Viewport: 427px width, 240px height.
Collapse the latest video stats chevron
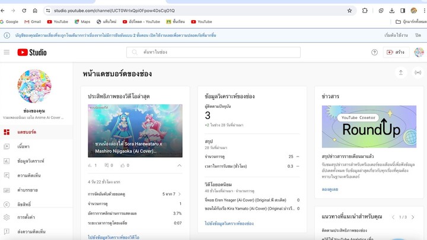tap(180, 165)
